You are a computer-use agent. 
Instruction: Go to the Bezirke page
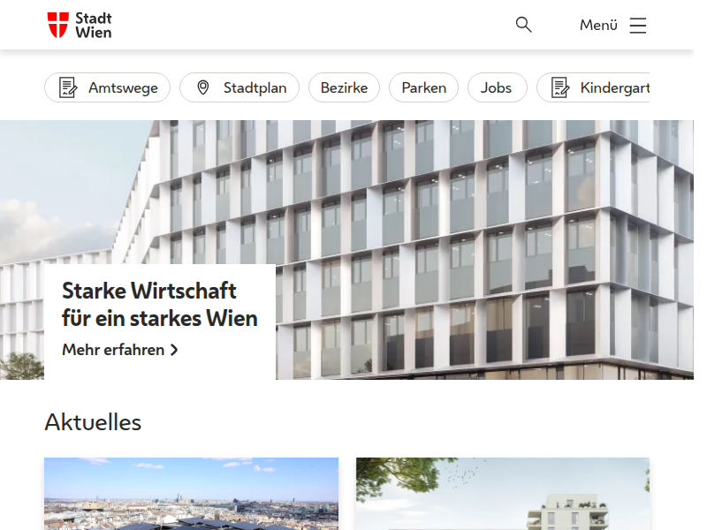[x=344, y=87]
